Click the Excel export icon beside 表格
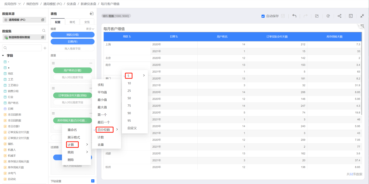 click(91, 14)
